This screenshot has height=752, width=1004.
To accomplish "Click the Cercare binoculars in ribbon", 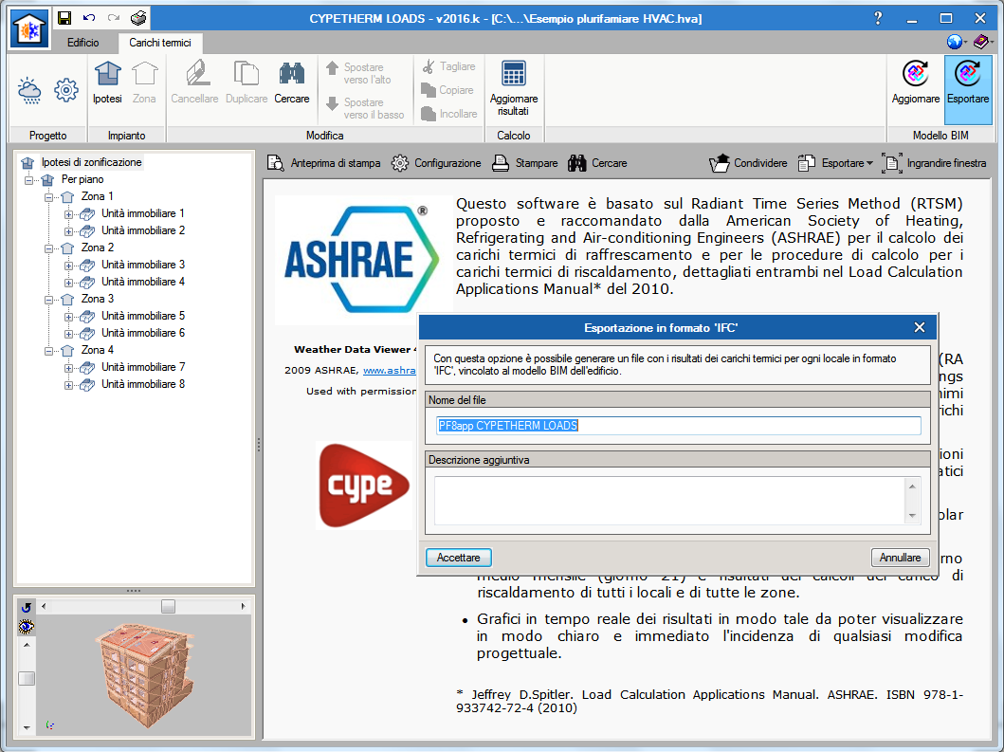I will [292, 83].
